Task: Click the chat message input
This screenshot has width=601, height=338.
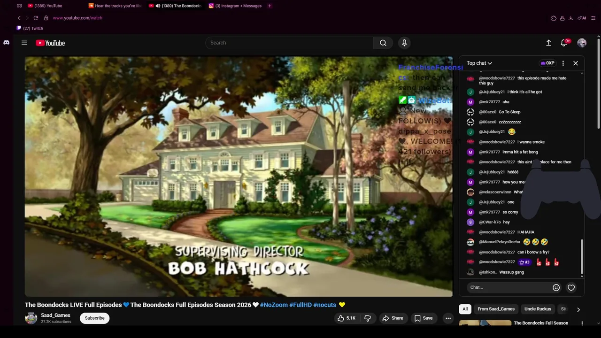Action: (x=509, y=287)
